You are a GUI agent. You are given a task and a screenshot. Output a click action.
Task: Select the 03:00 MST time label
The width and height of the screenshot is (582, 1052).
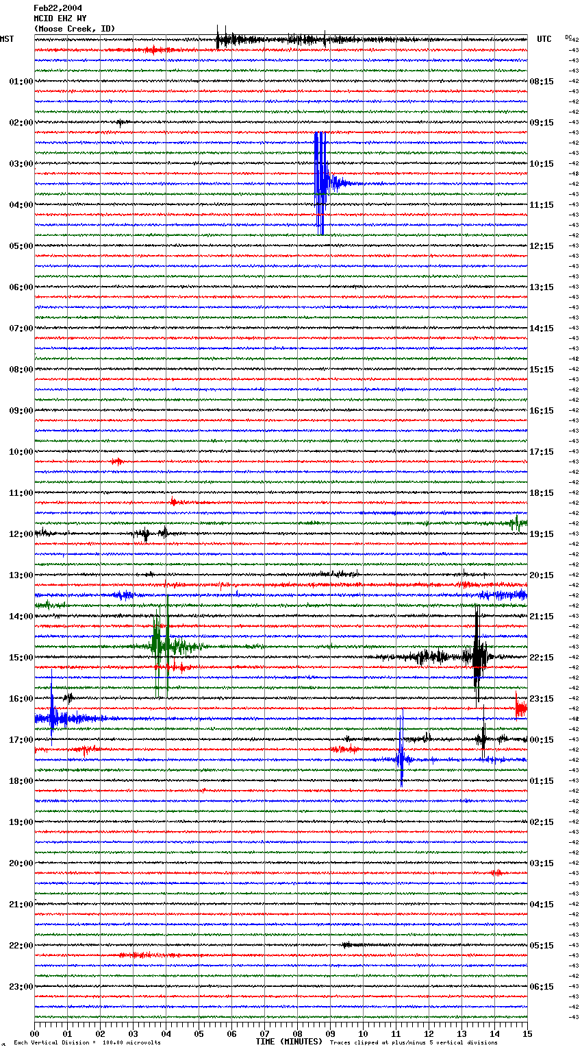(21, 164)
